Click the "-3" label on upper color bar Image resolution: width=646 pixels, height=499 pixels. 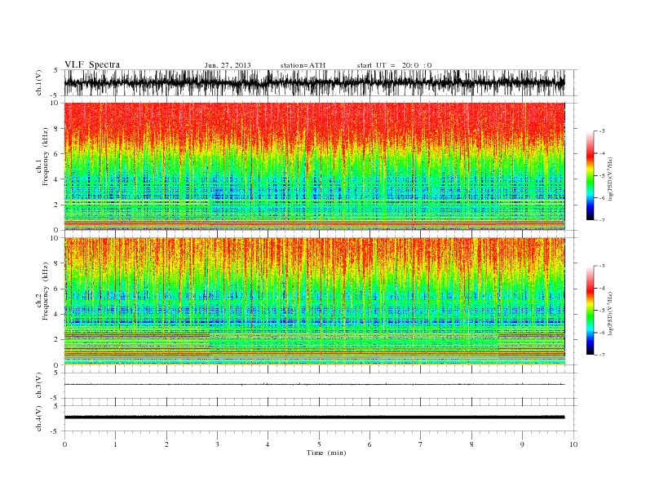coord(602,131)
